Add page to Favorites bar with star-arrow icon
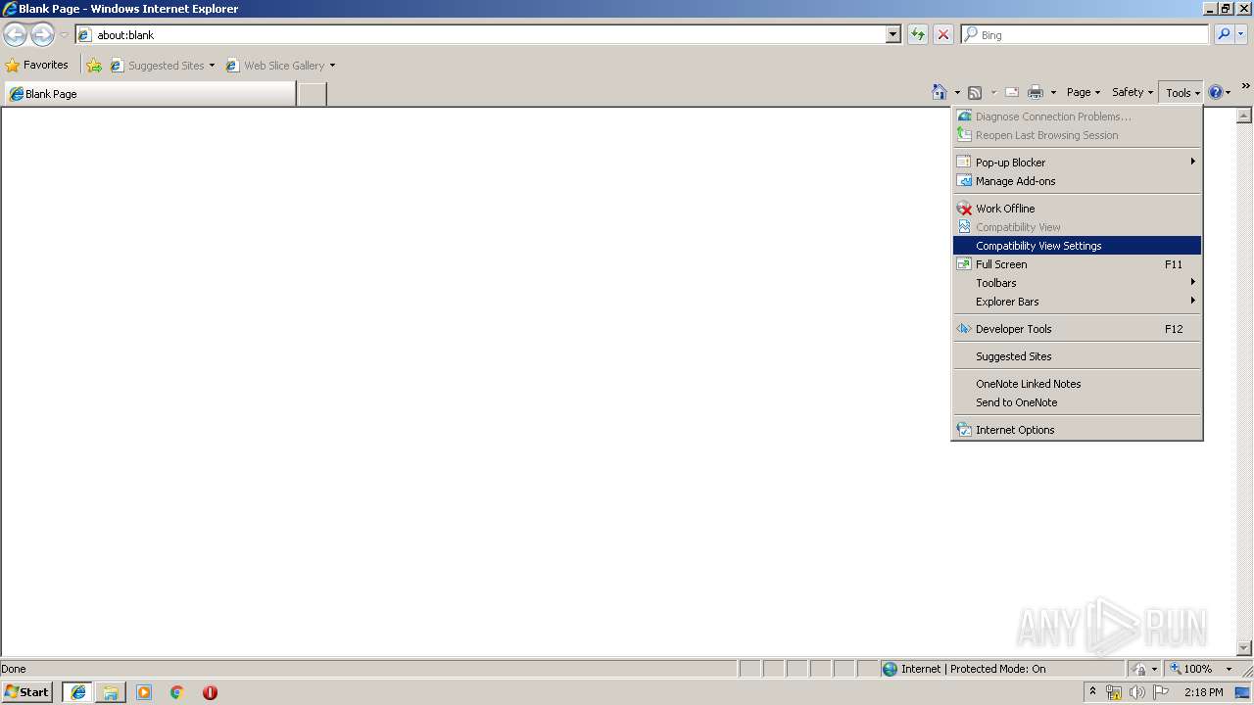The image size is (1254, 705). coord(94,66)
